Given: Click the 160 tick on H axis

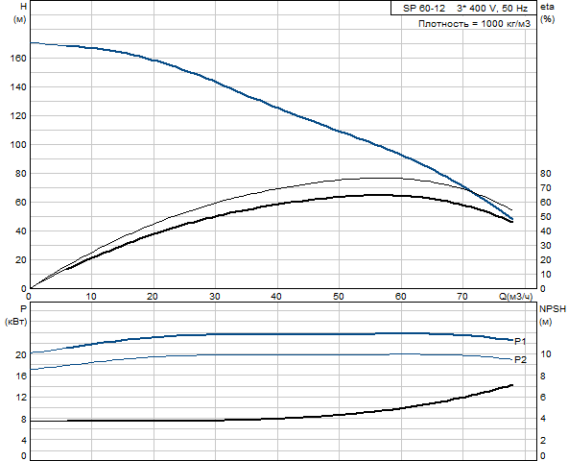Looking at the screenshot, I should (18, 59).
